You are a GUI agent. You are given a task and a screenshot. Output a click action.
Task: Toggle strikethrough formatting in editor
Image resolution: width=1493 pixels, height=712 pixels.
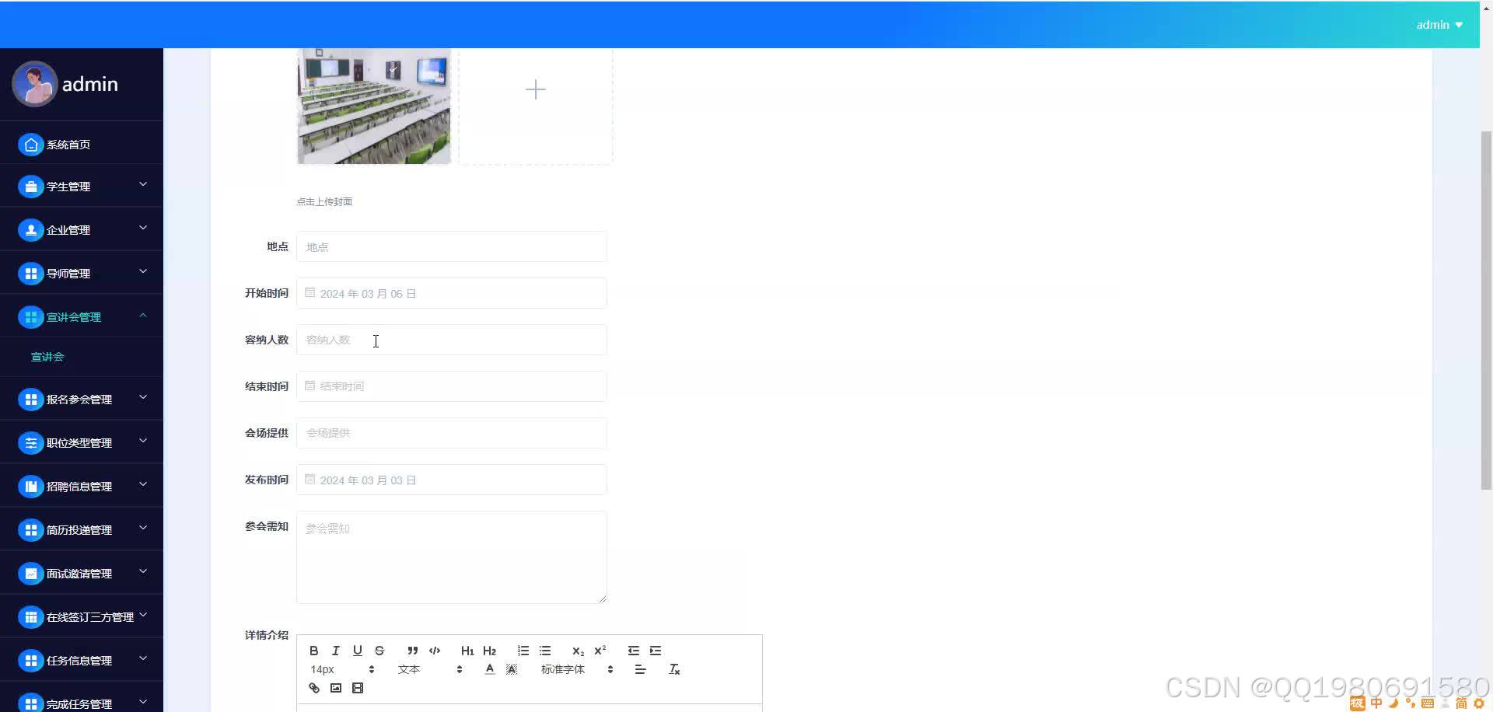(x=379, y=651)
